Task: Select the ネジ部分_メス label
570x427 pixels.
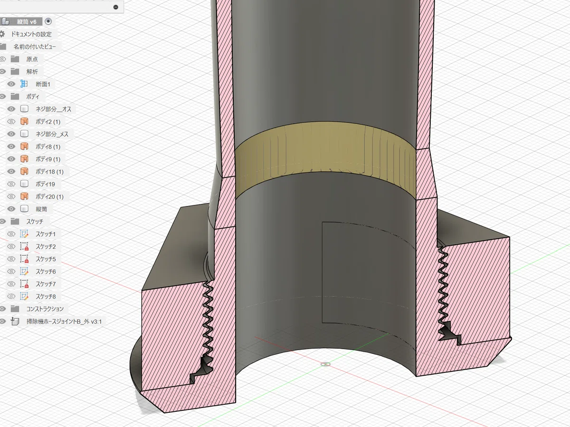Action: [52, 134]
